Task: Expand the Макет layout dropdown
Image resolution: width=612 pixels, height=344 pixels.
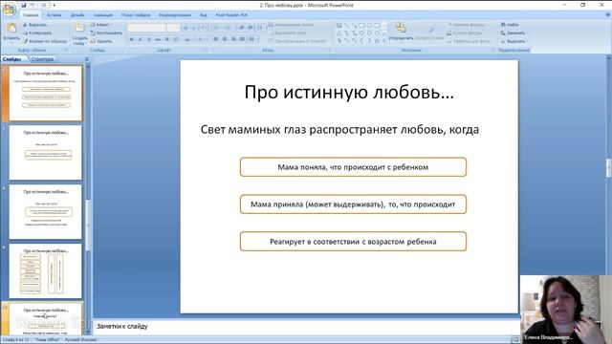Action: tap(101, 25)
